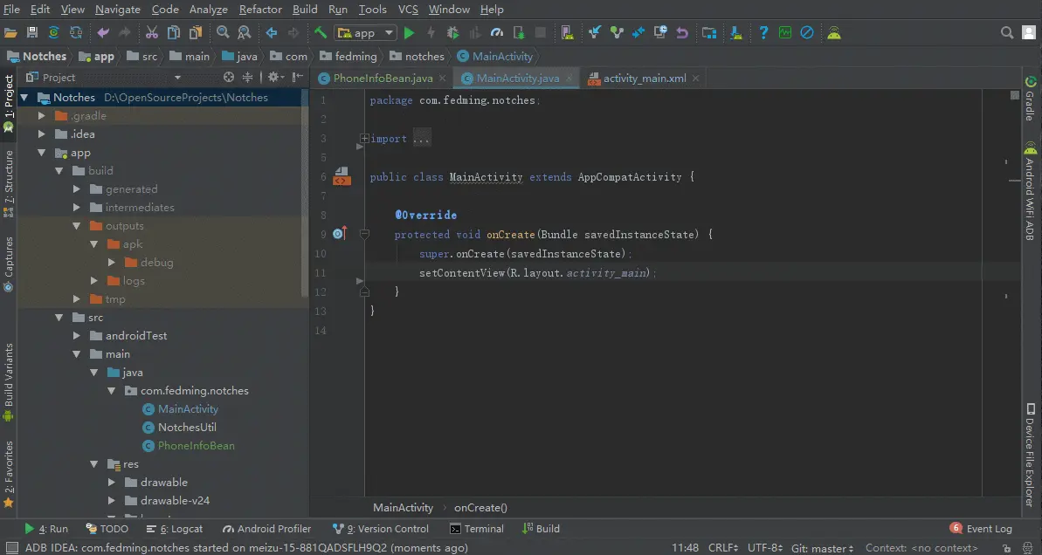Click the purple VCS Revert arrow icon
The image size is (1042, 555).
(682, 32)
